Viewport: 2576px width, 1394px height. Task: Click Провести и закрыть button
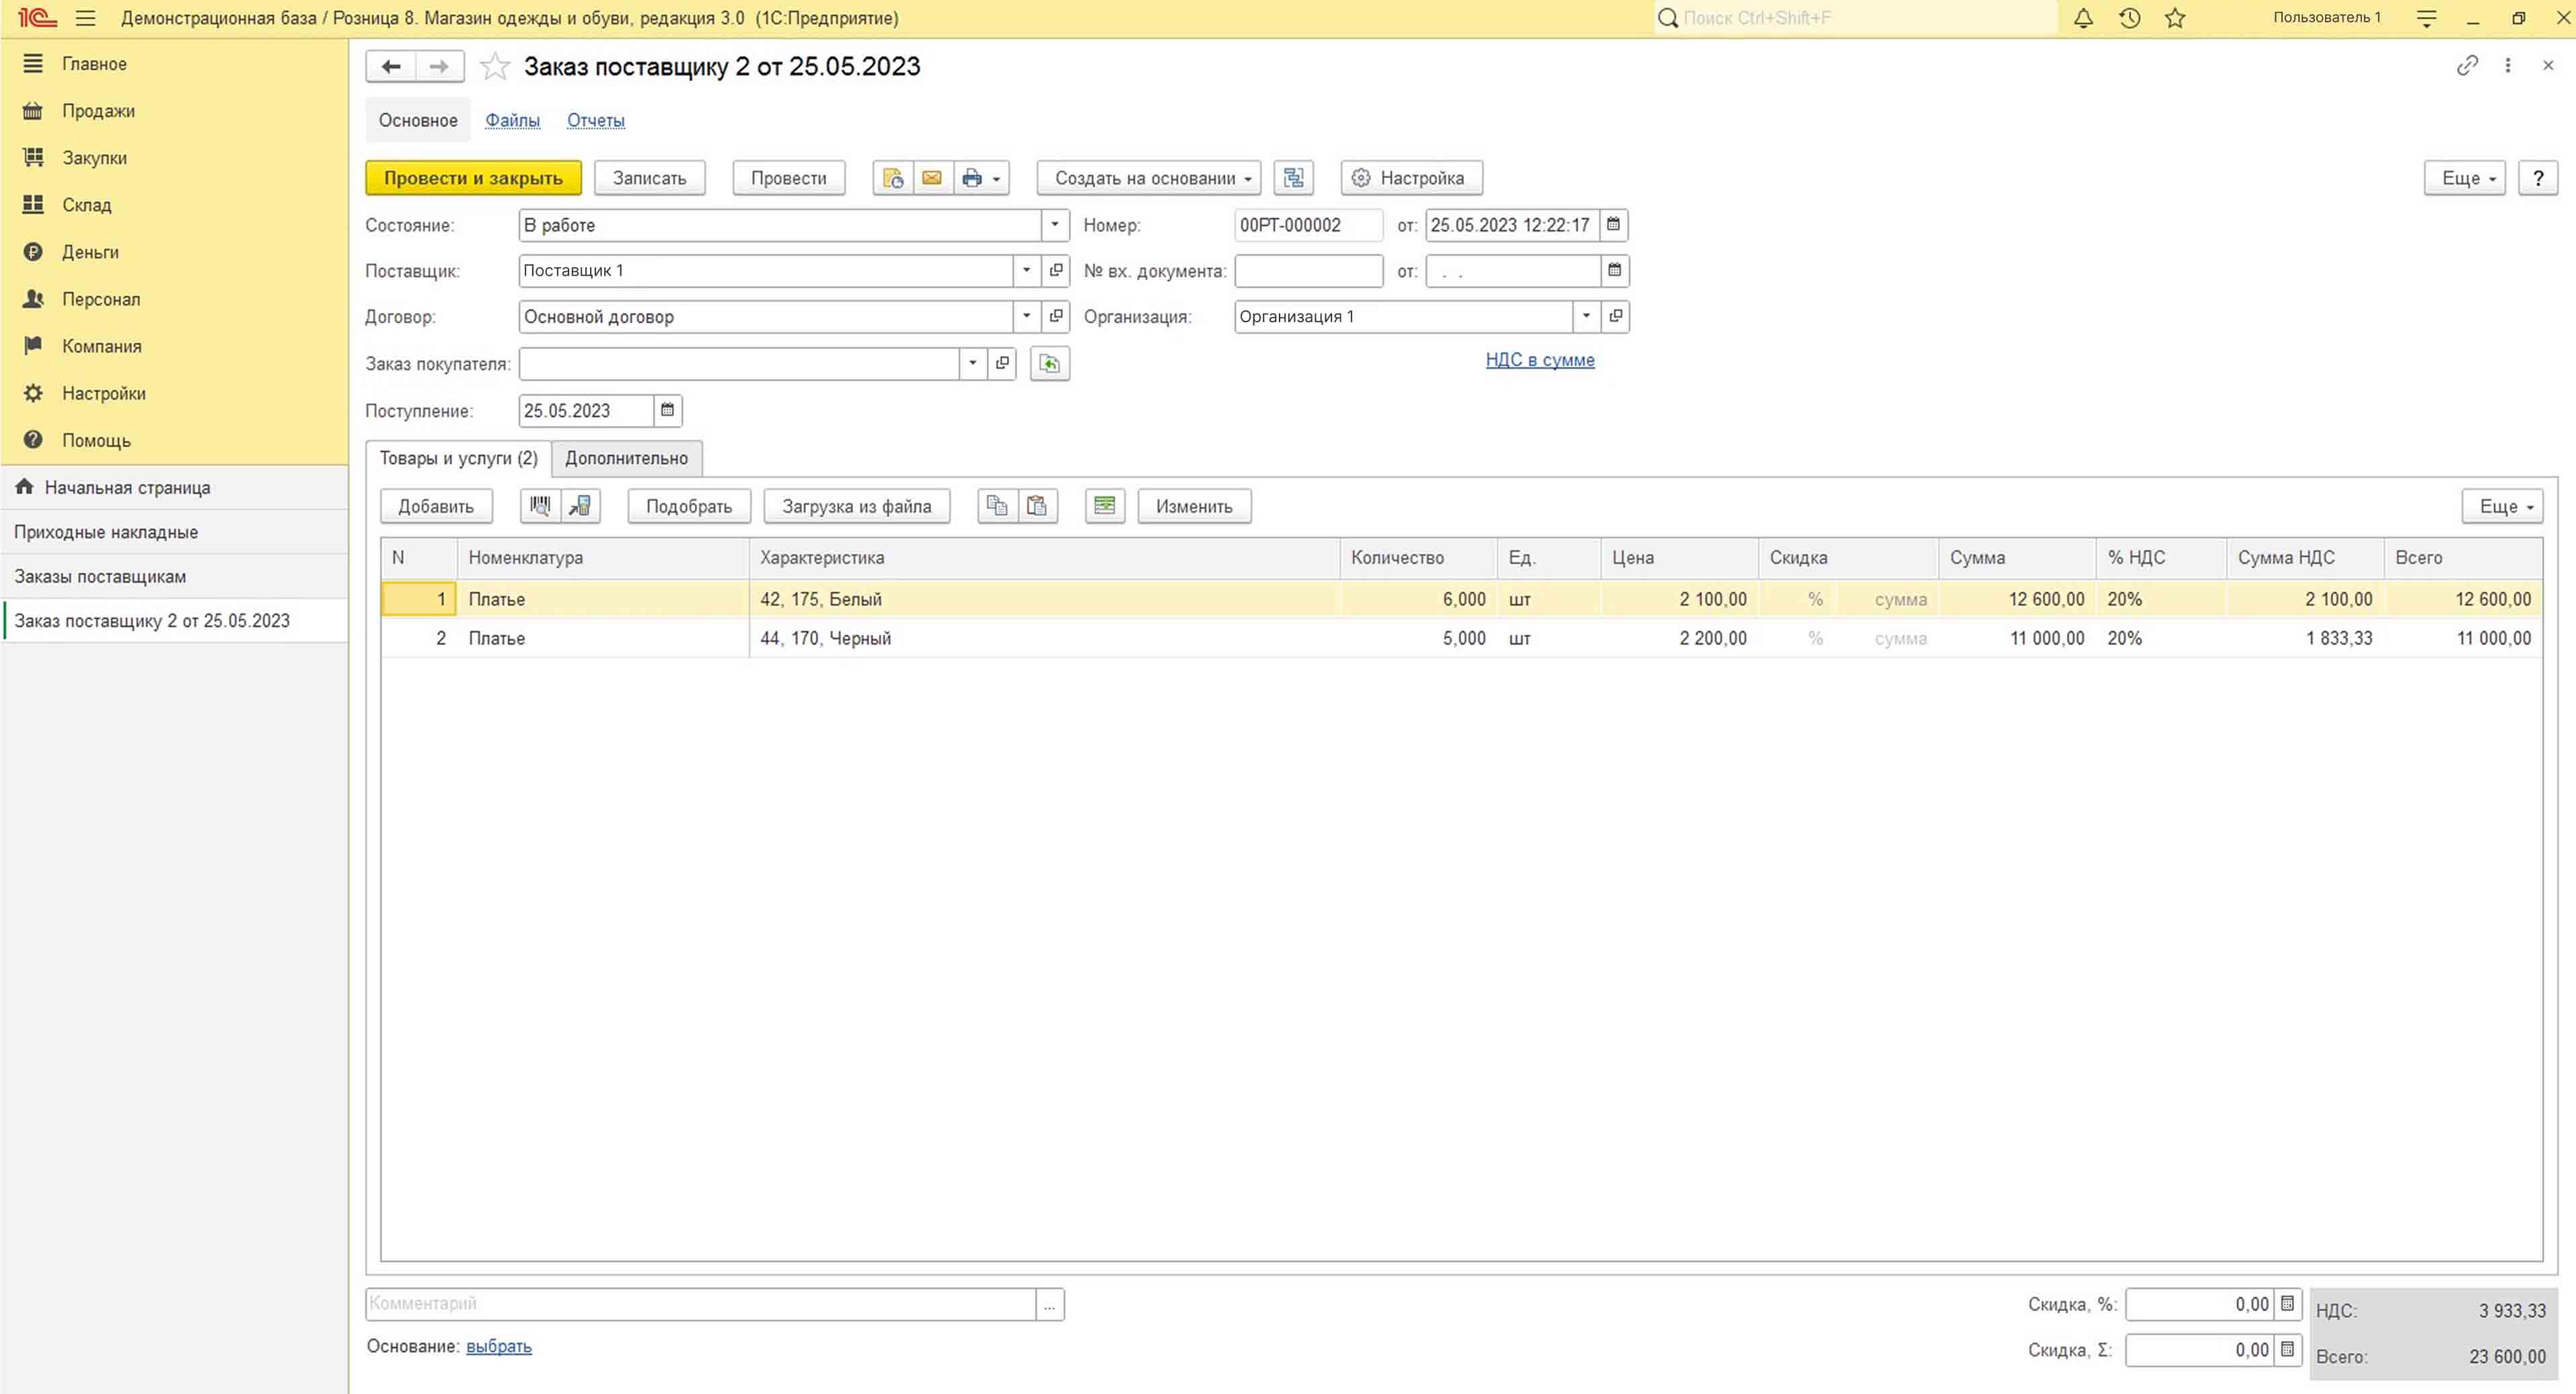point(473,178)
